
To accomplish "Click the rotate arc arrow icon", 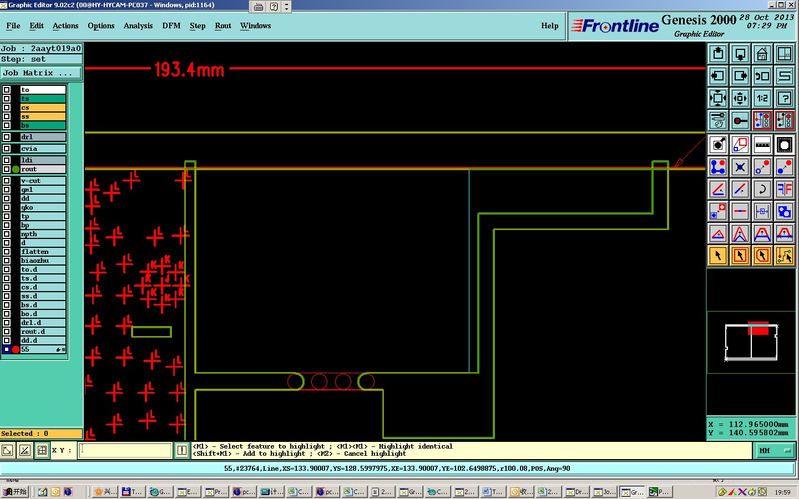I will [762, 189].
